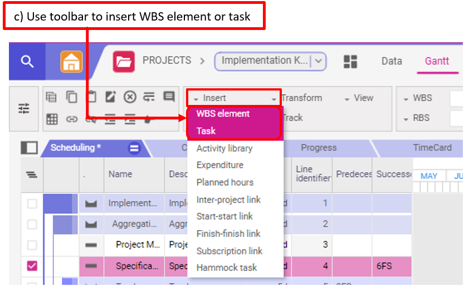Click the copy icon in toolbar

(x=72, y=97)
